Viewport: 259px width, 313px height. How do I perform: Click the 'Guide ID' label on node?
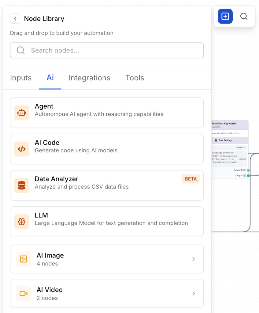238,170
